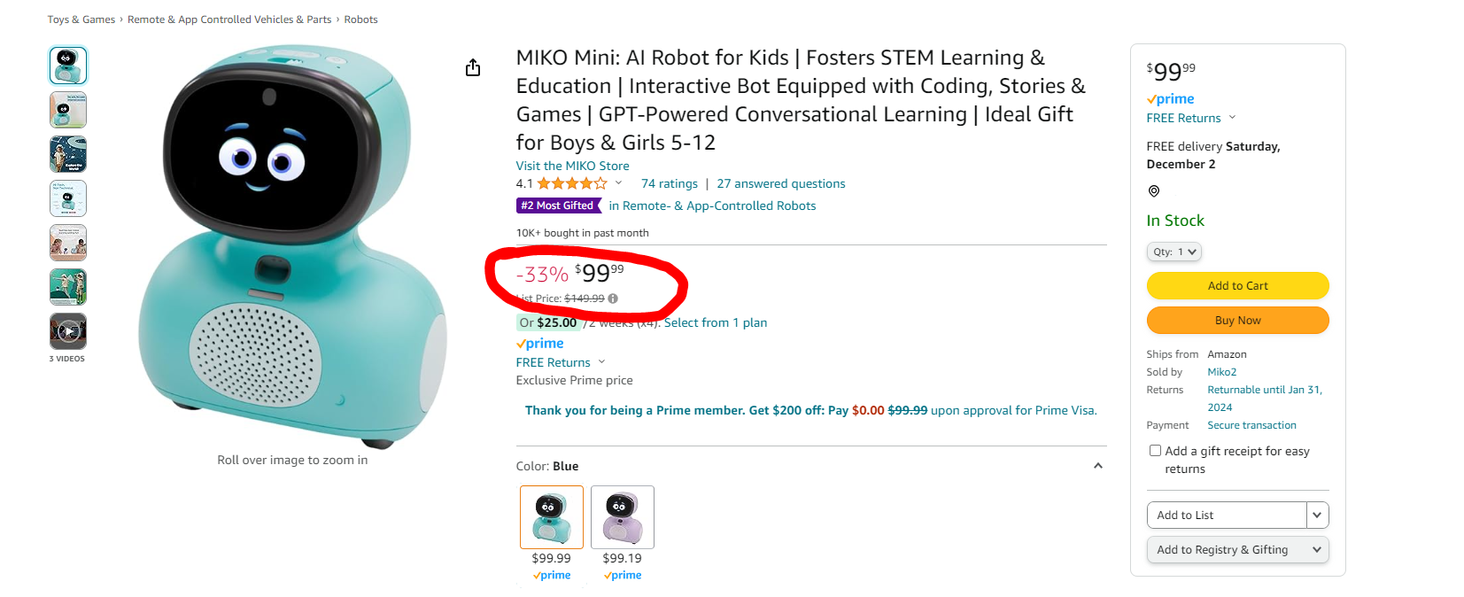Visit the MIKO Store link

point(573,166)
